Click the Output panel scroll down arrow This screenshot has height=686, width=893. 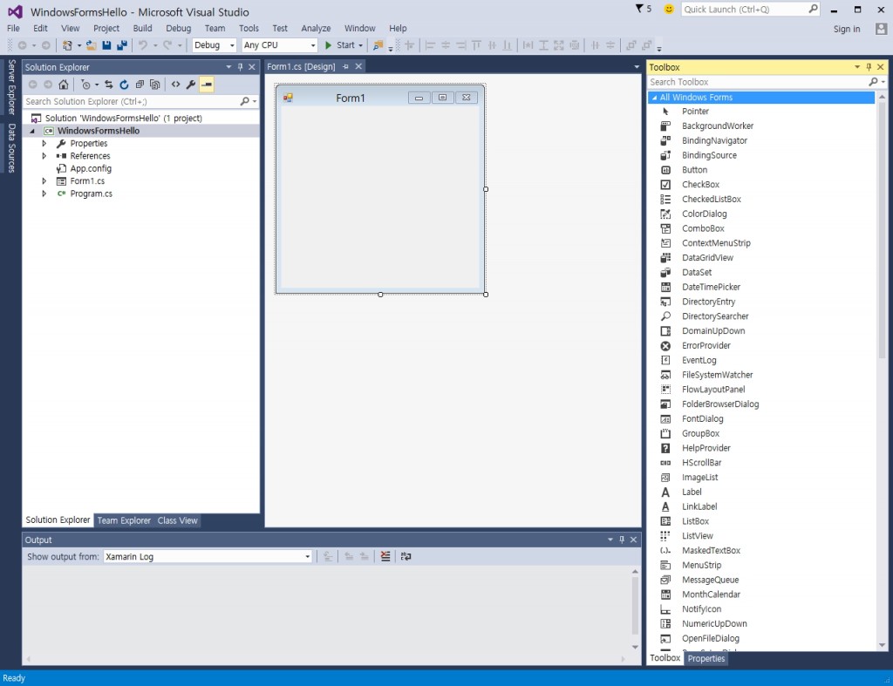click(x=635, y=648)
